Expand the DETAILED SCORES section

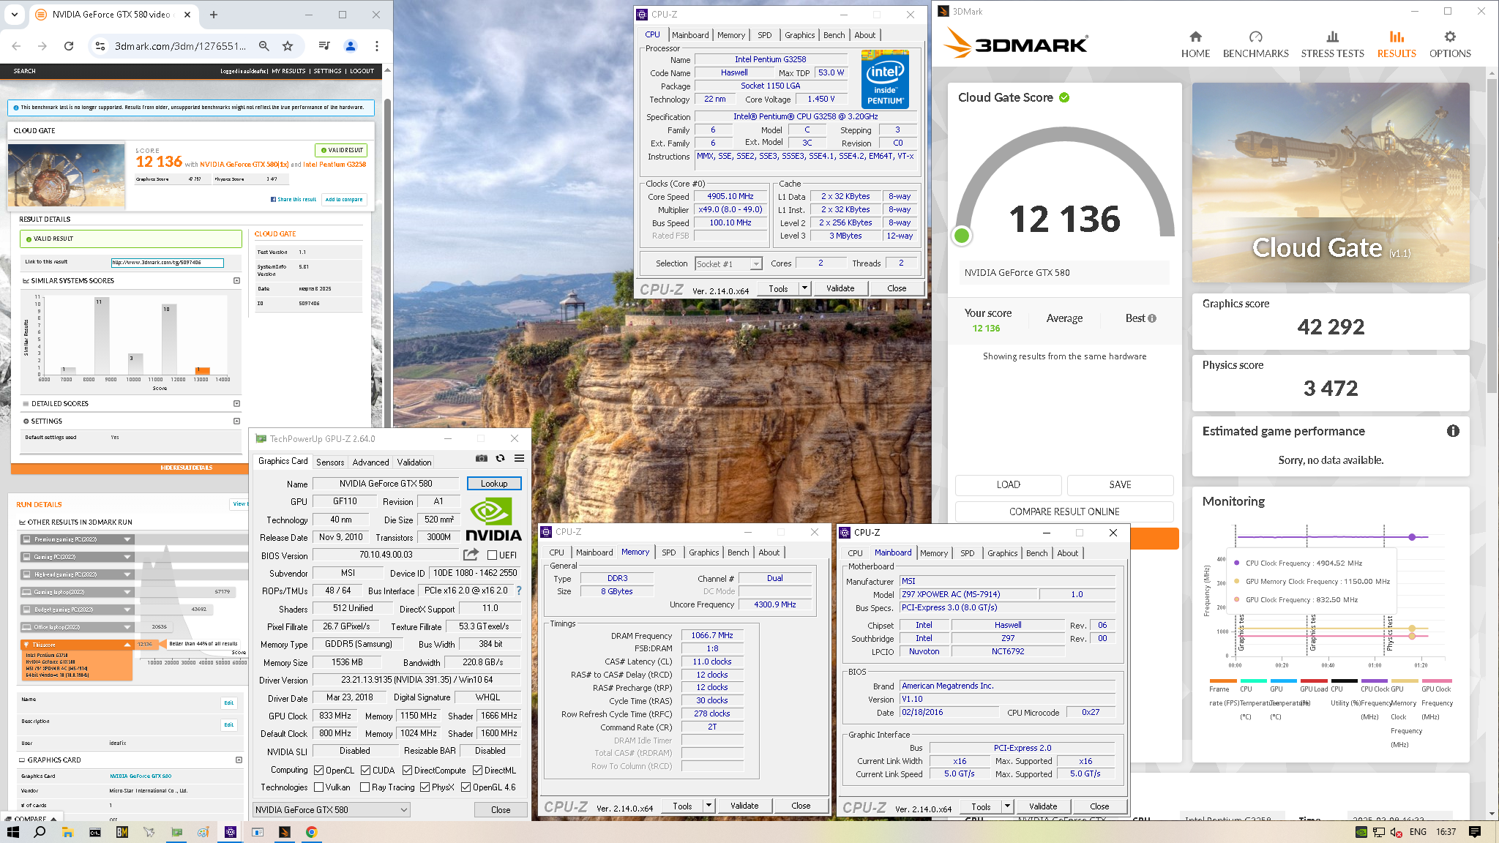coord(236,403)
